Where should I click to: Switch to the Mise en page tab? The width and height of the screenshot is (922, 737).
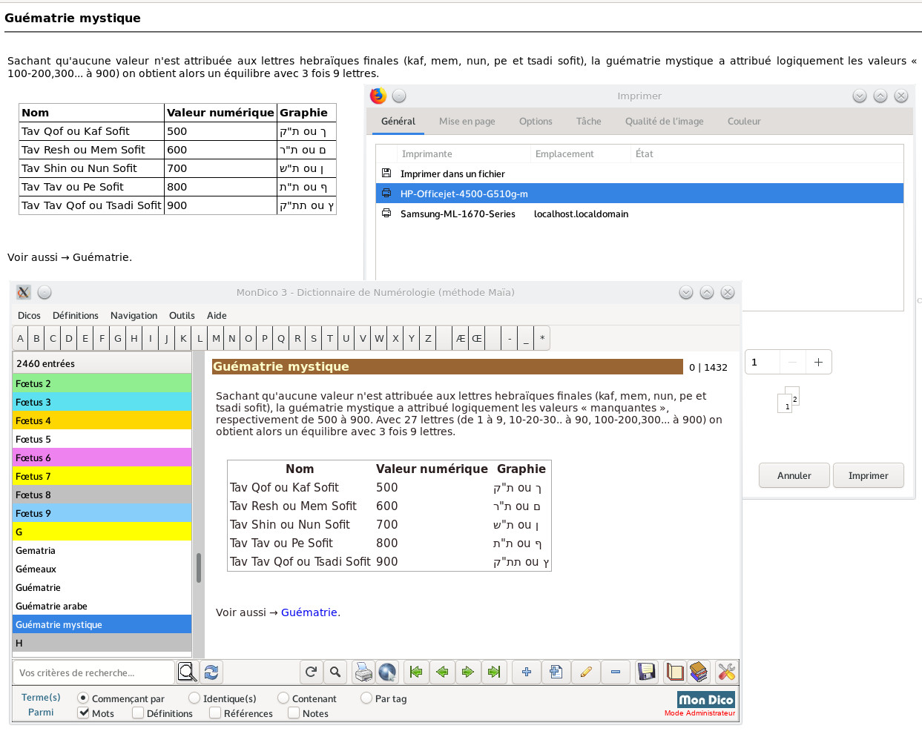[x=467, y=122]
